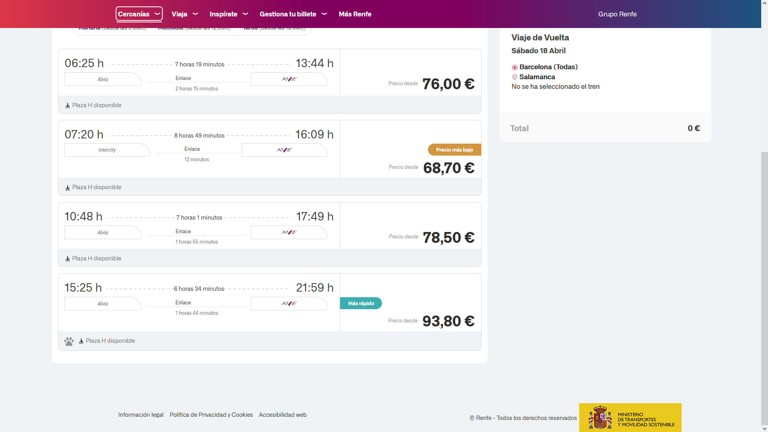Click wheelchair icon on 06:25 train card
The height and width of the screenshot is (432, 768).
[x=68, y=106]
